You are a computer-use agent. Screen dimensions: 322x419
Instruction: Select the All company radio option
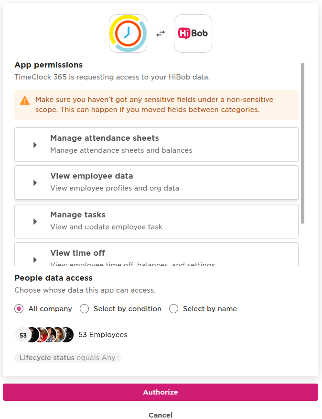point(19,309)
